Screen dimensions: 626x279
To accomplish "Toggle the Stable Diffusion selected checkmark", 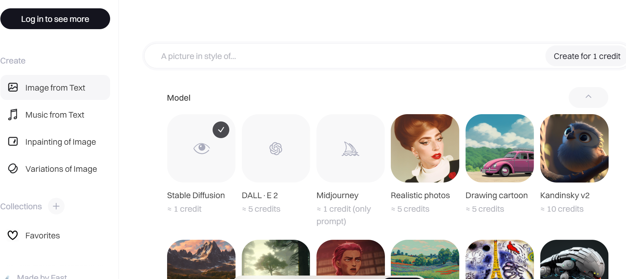I will click(221, 130).
